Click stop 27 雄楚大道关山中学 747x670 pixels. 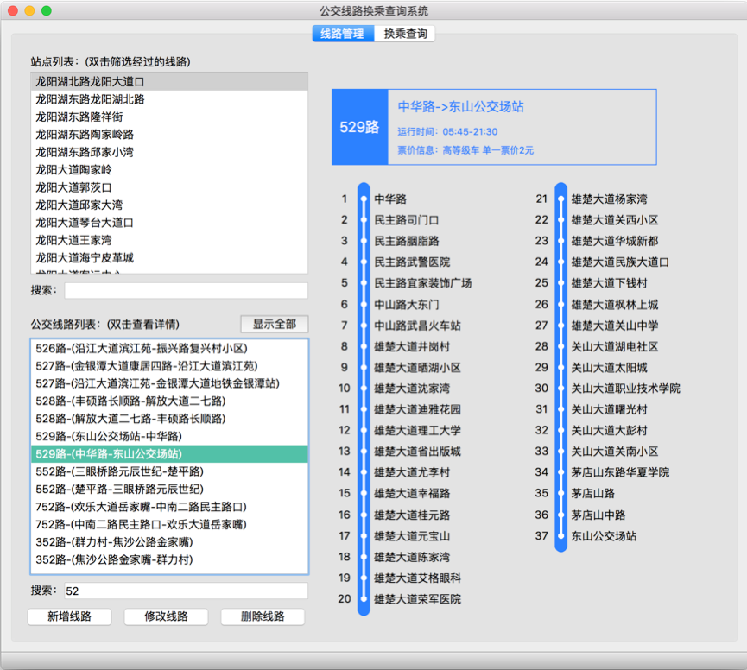[615, 326]
